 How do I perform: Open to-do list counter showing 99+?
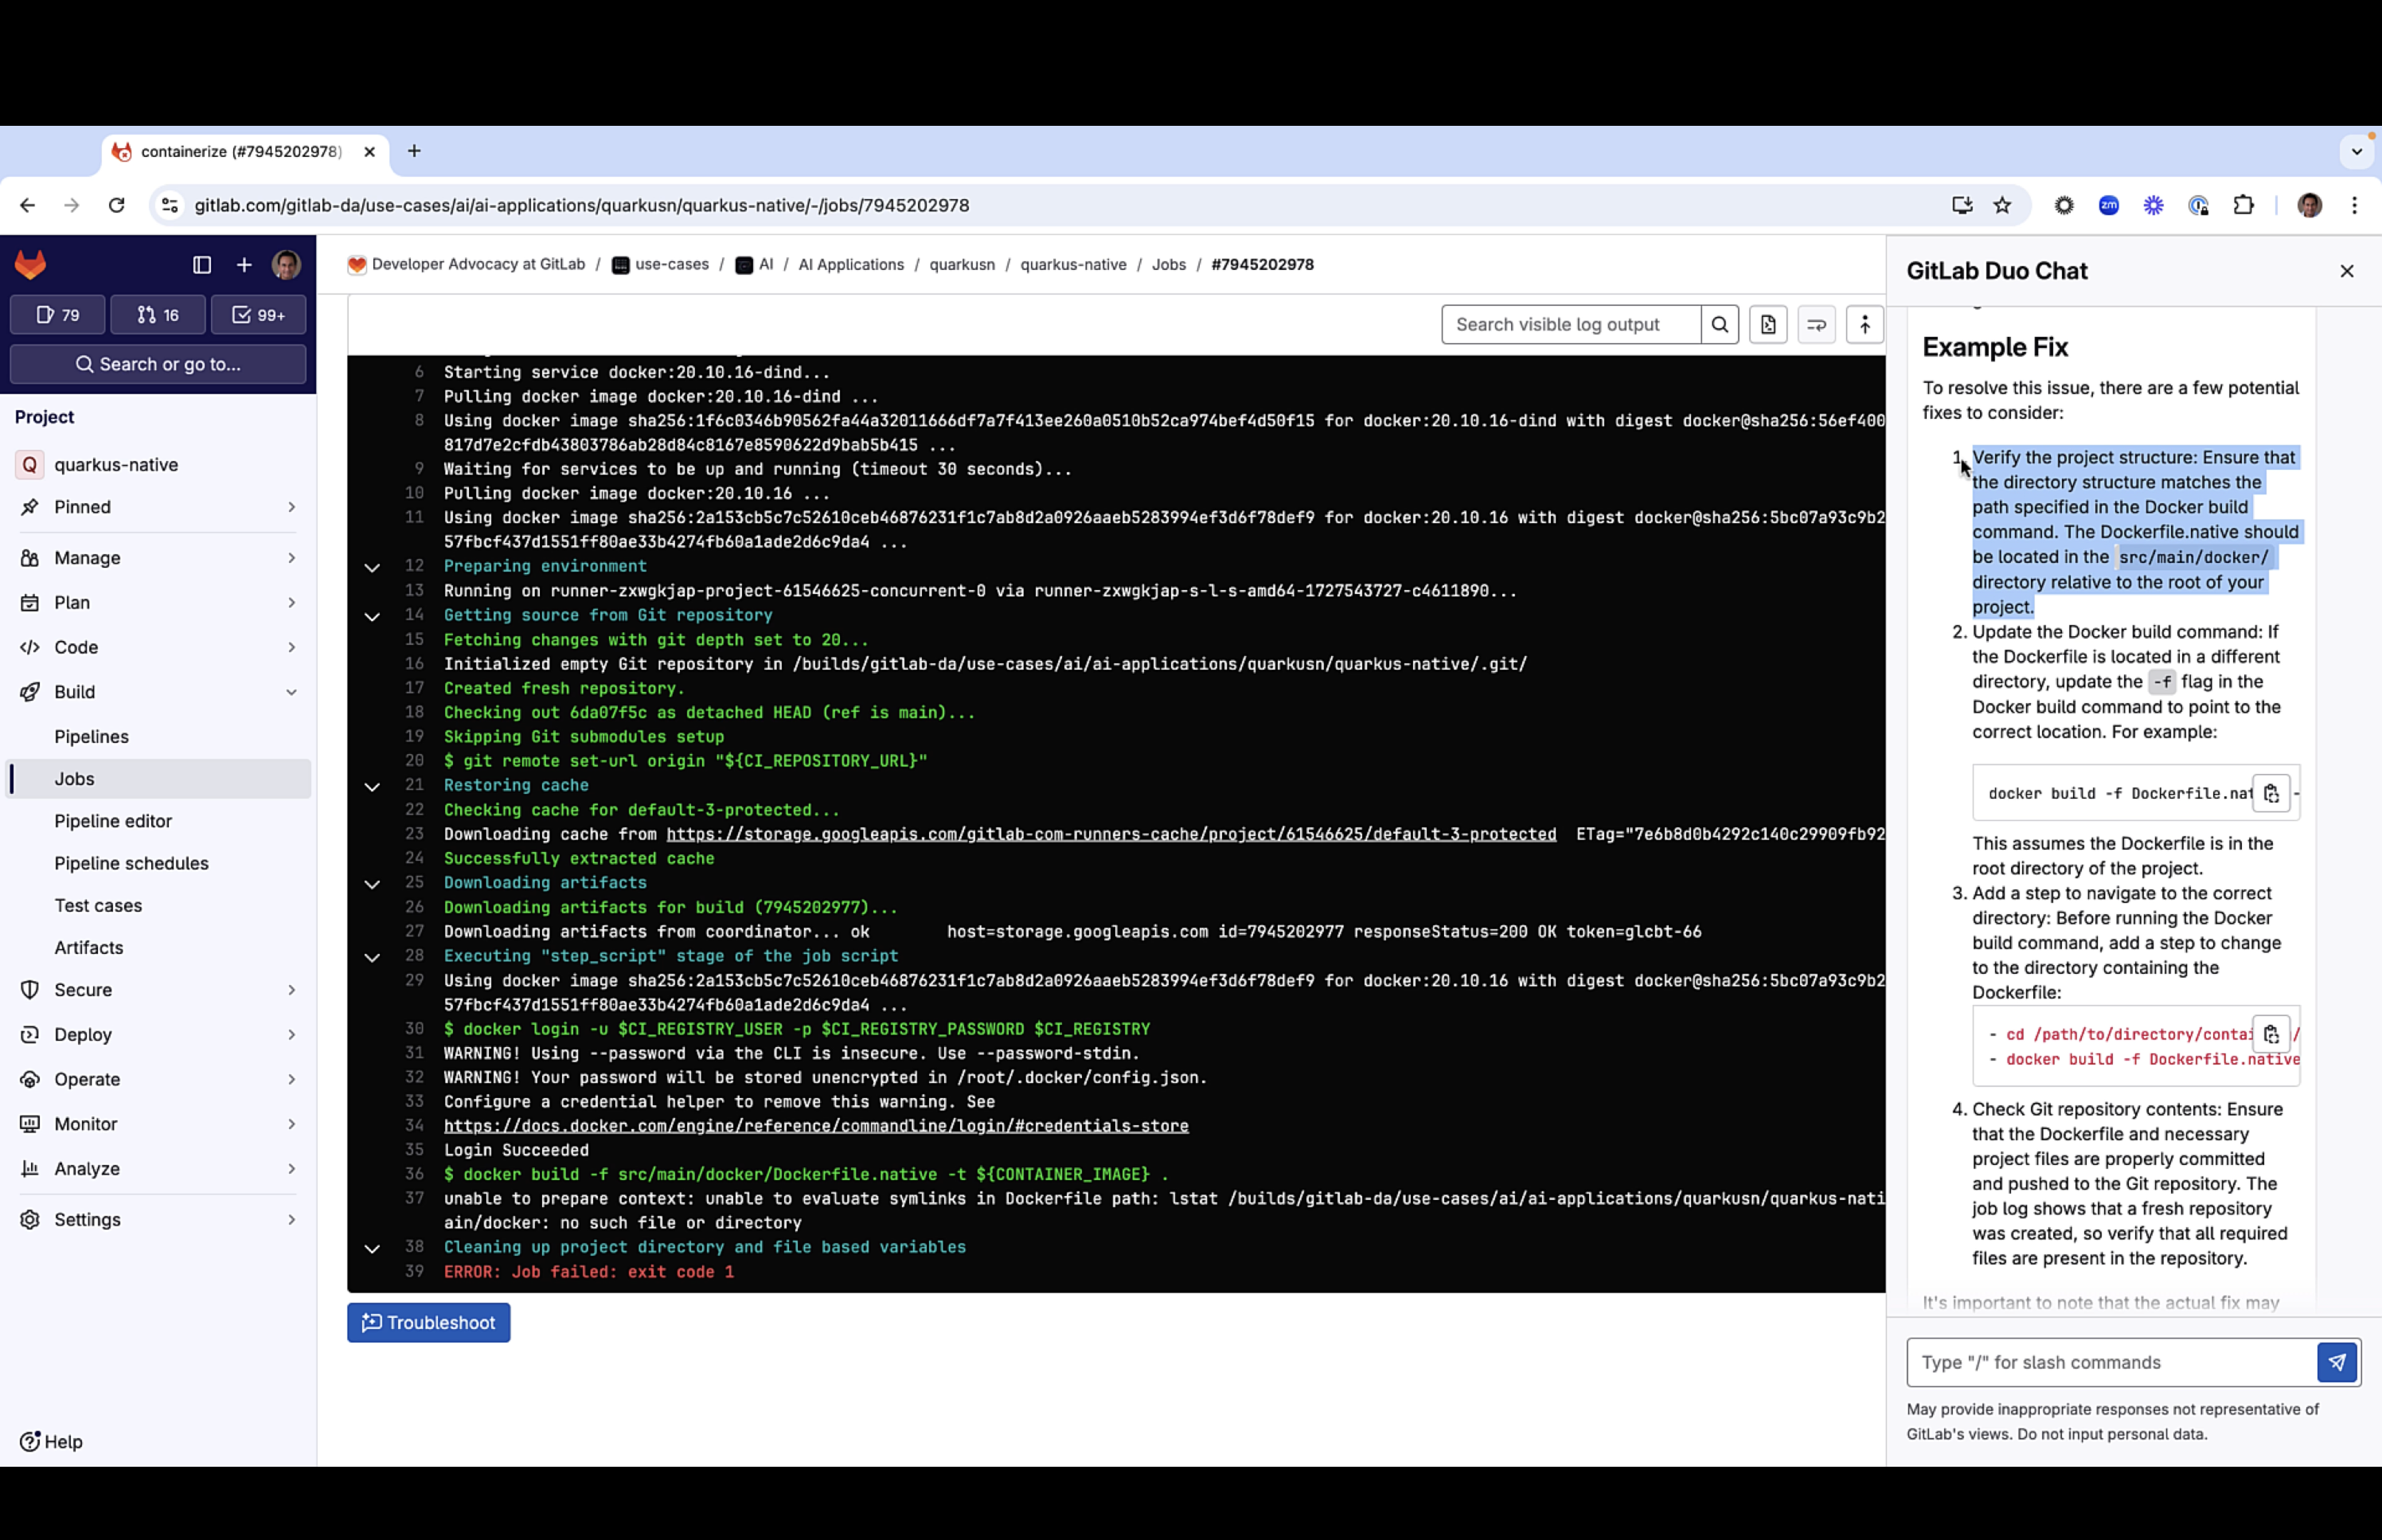tap(258, 315)
